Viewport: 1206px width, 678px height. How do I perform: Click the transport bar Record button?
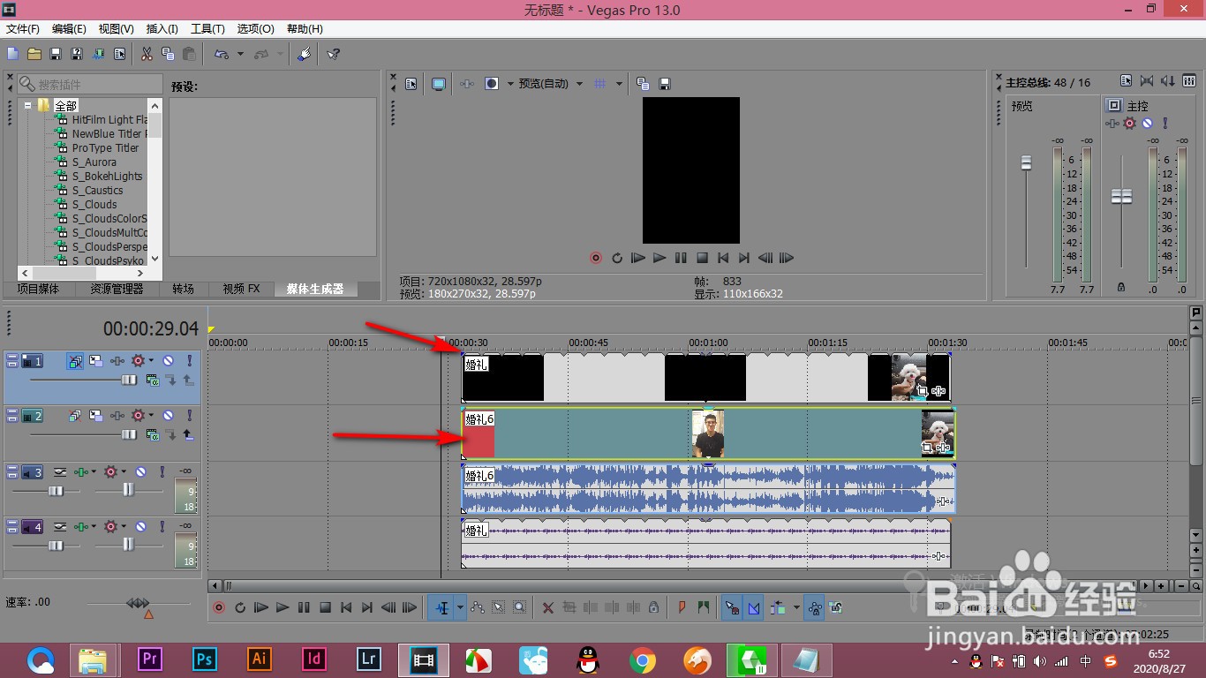click(x=219, y=607)
